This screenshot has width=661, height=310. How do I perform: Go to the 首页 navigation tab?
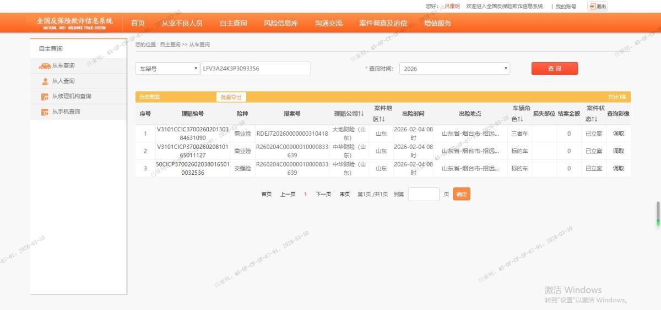click(x=138, y=23)
